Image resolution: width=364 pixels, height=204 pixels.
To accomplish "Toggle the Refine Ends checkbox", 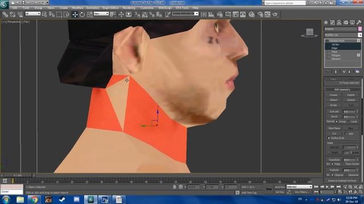I will tap(329, 138).
